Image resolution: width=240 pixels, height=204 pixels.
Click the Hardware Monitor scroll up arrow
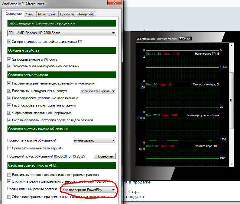click(x=232, y=46)
